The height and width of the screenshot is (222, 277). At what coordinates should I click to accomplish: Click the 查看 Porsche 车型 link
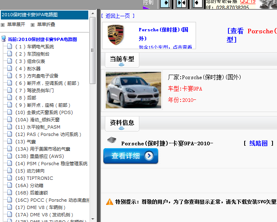[x=252, y=35]
